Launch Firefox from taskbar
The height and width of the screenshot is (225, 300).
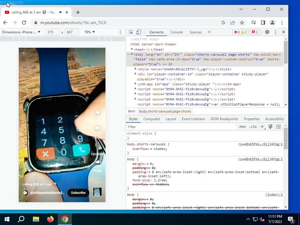pyautogui.click(x=50, y=219)
